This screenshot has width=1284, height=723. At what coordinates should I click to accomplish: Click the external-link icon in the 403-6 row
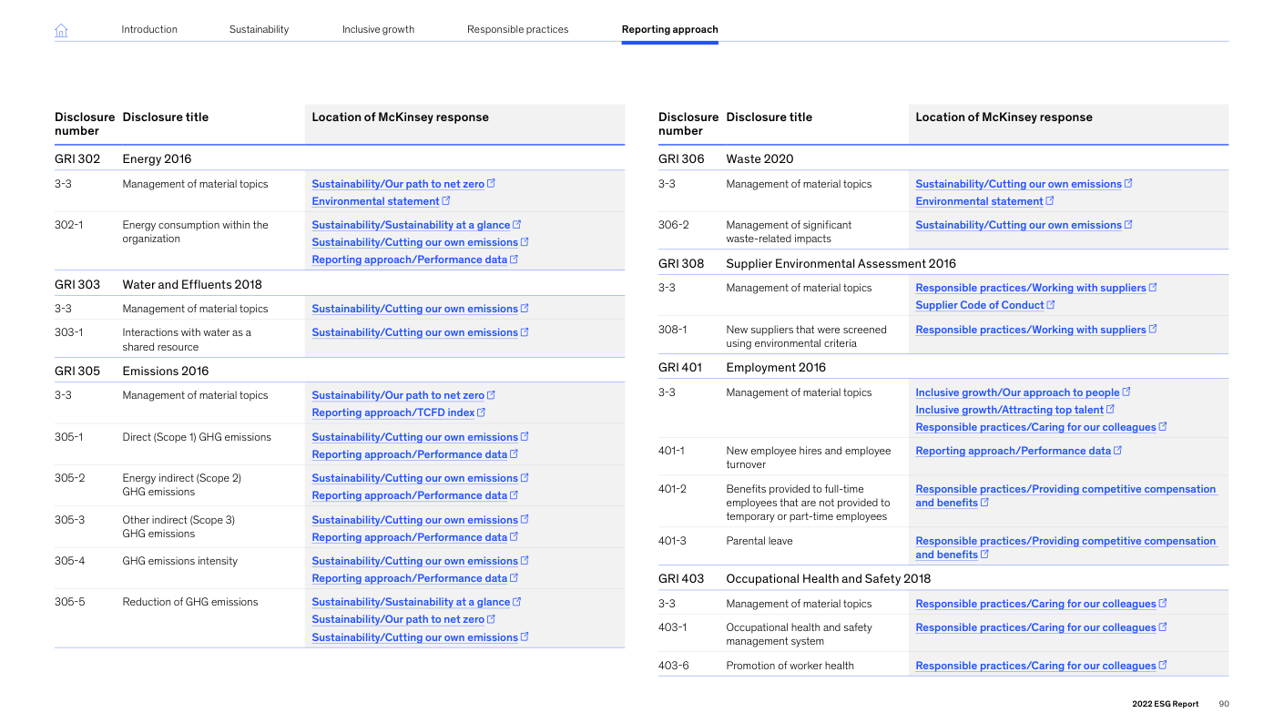1163,666
